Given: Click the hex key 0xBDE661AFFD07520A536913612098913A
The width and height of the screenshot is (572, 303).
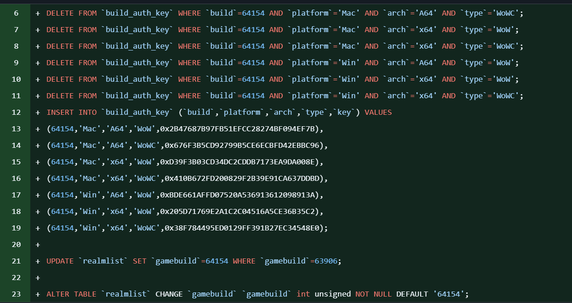Looking at the screenshot, I should pyautogui.click(x=237, y=195).
